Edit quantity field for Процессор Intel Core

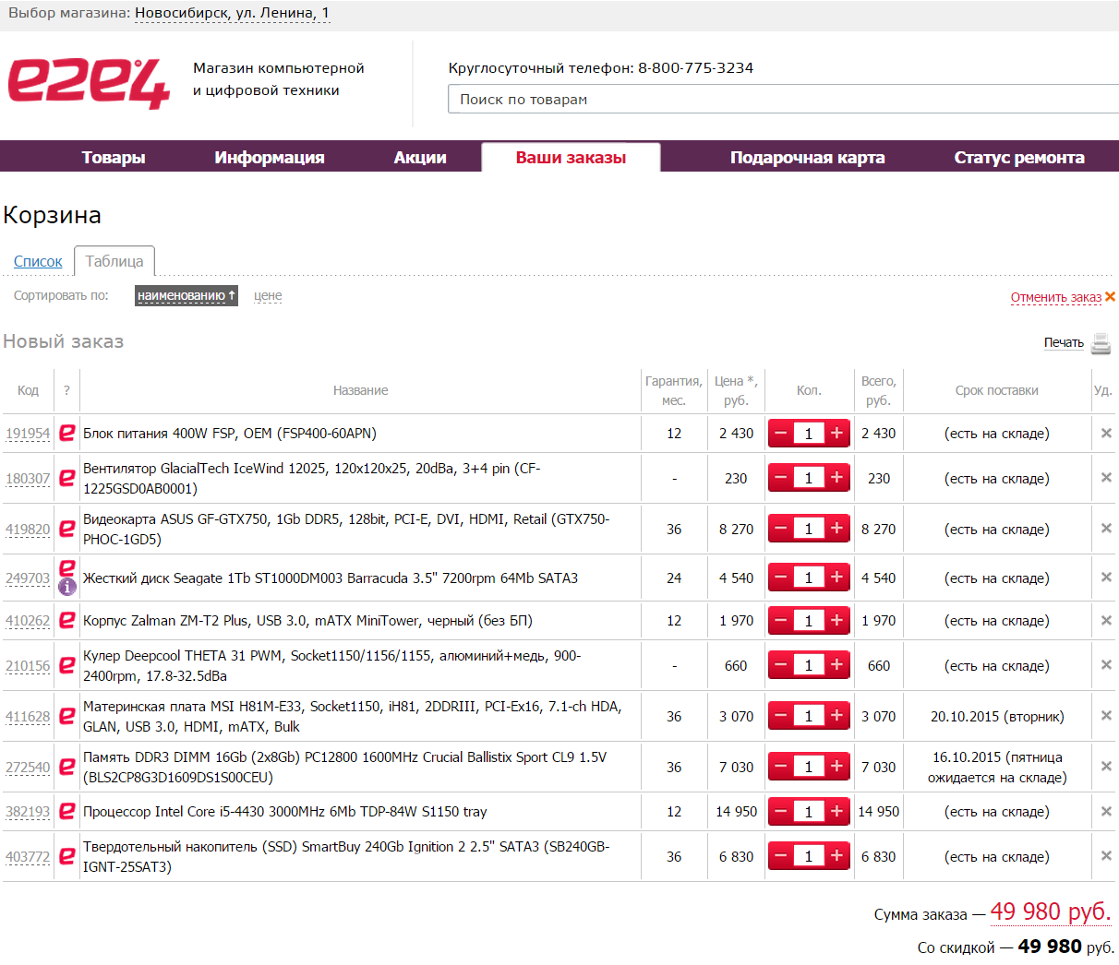pos(809,812)
